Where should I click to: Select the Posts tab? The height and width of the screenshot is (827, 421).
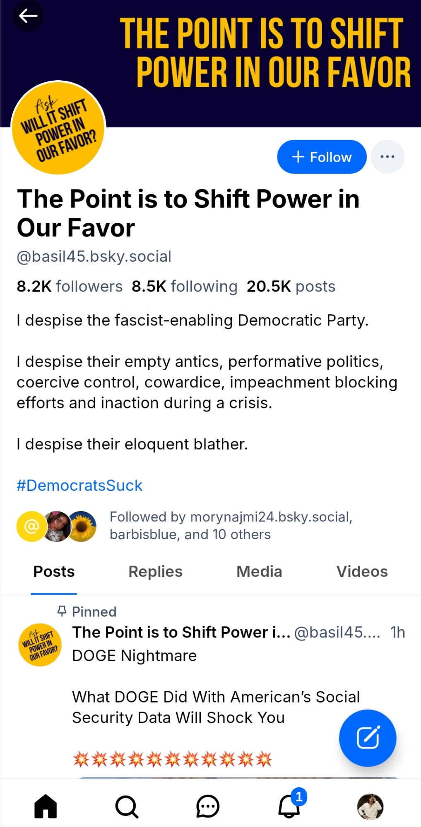[54, 571]
